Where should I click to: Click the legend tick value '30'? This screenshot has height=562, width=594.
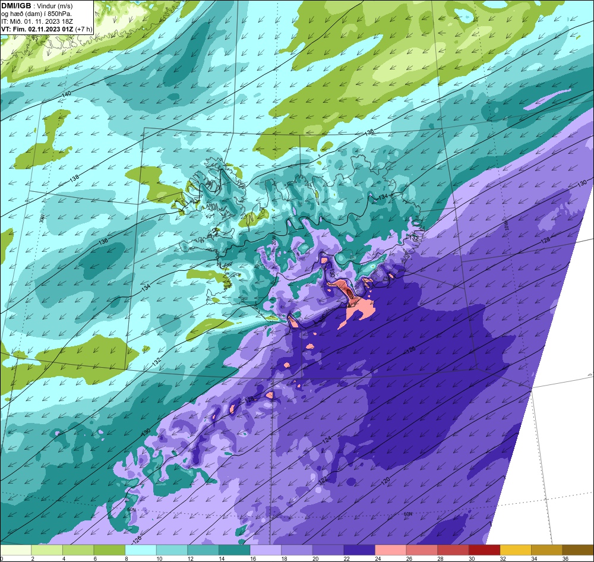tap(472, 558)
